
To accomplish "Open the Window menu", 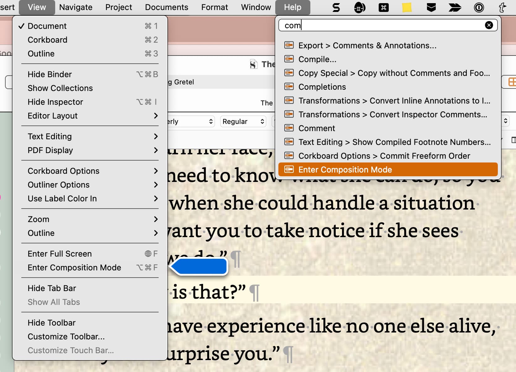I will click(x=256, y=7).
